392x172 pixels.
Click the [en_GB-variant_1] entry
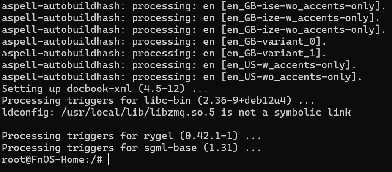(x=273, y=54)
